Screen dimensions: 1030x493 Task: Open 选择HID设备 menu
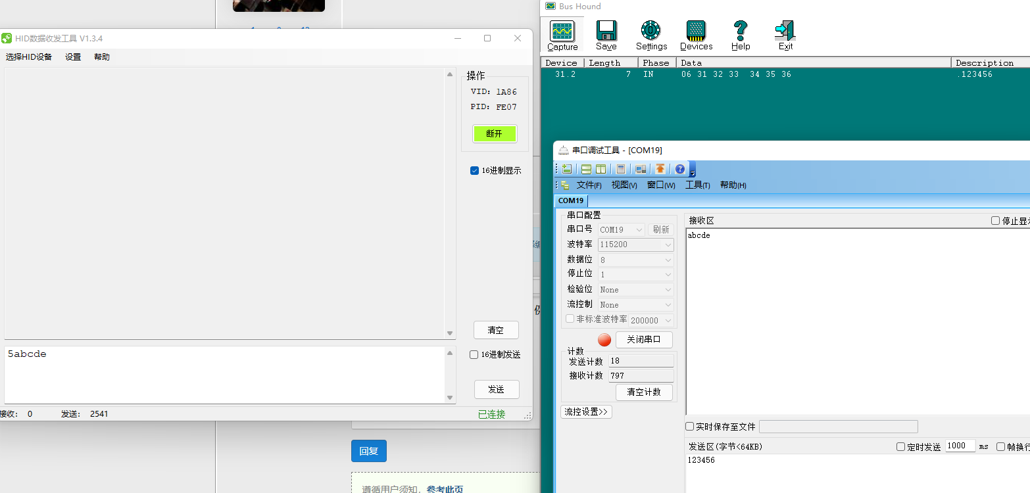click(x=29, y=57)
